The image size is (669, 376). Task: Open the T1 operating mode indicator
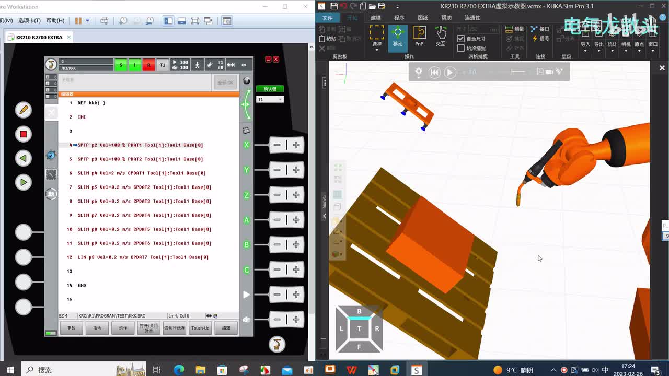[163, 65]
